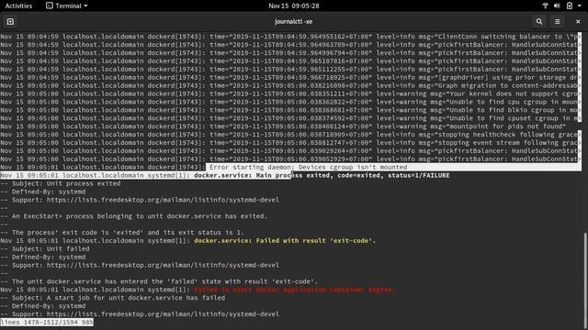This screenshot has width=588, height=330.
Task: Click the 'Subject: Unit failed' line
Action: click(x=45, y=248)
